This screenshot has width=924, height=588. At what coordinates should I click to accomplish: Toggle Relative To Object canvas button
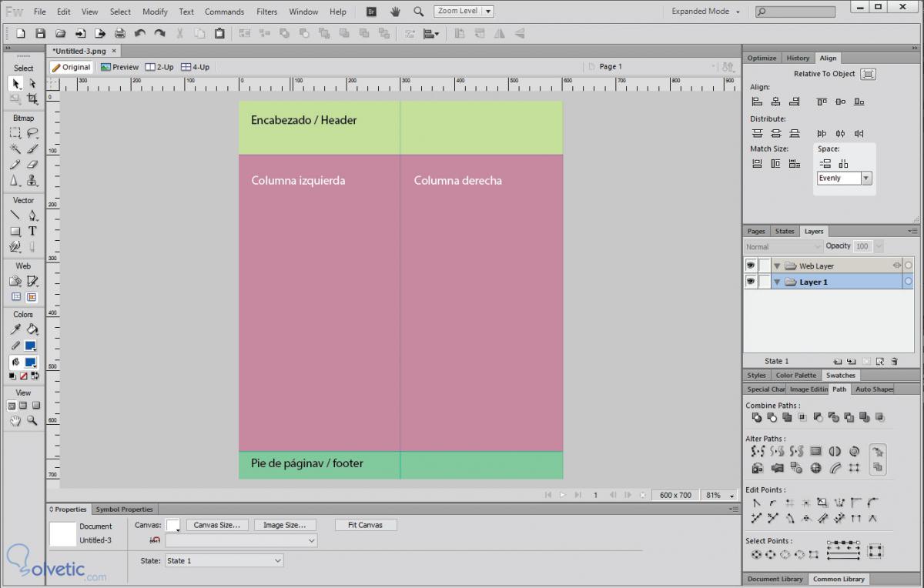(868, 74)
